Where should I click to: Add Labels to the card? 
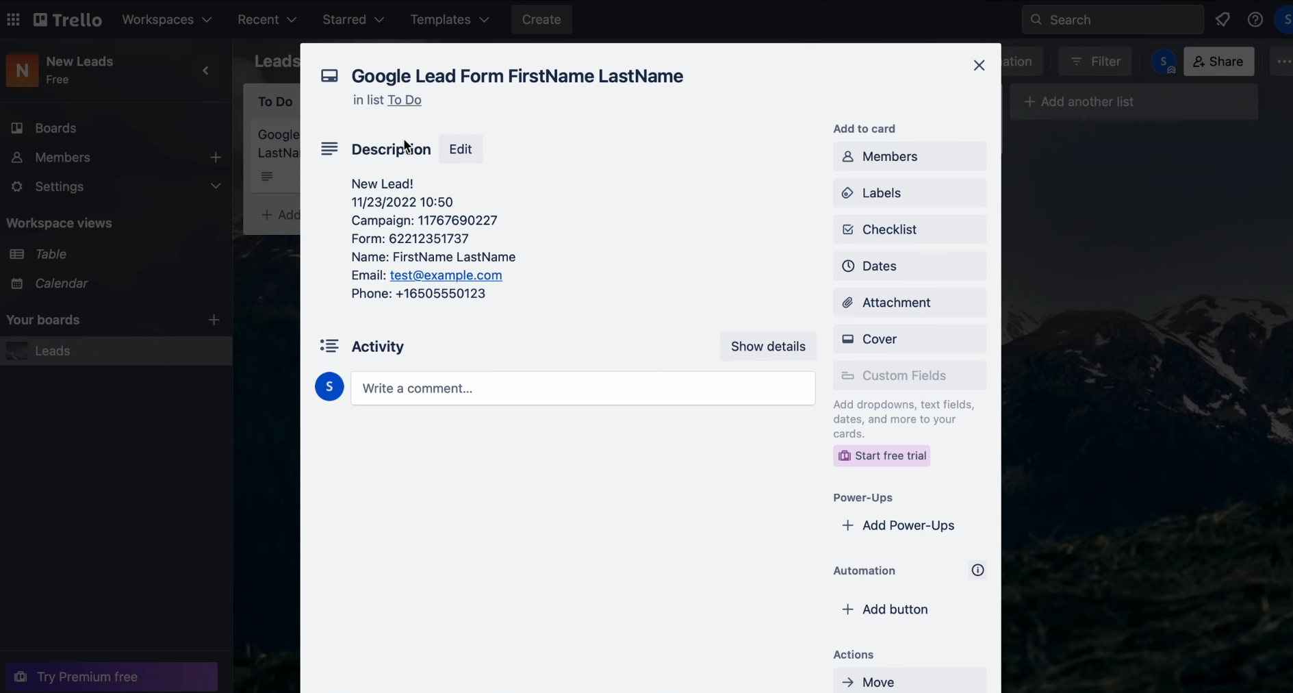[910, 193]
